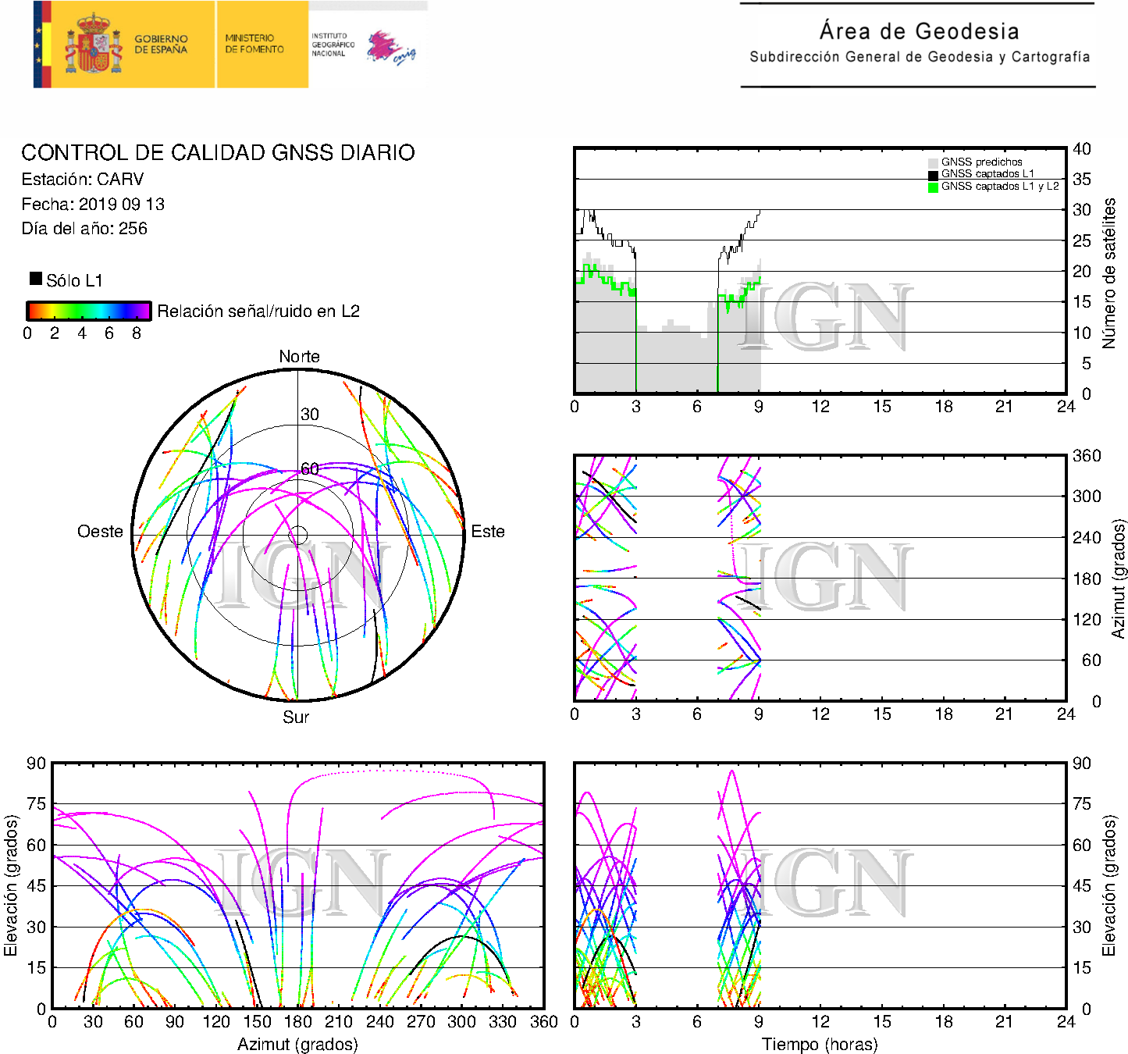Click the '240' tick on azimuth-time plot axis
The height and width of the screenshot is (1054, 1128).
pos(1087,537)
